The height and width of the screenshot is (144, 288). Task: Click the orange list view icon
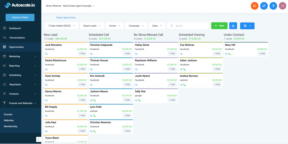[x=255, y=6]
